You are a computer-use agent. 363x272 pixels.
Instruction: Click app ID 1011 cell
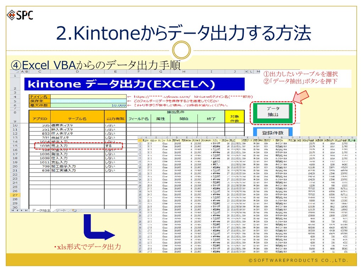pos(40,162)
